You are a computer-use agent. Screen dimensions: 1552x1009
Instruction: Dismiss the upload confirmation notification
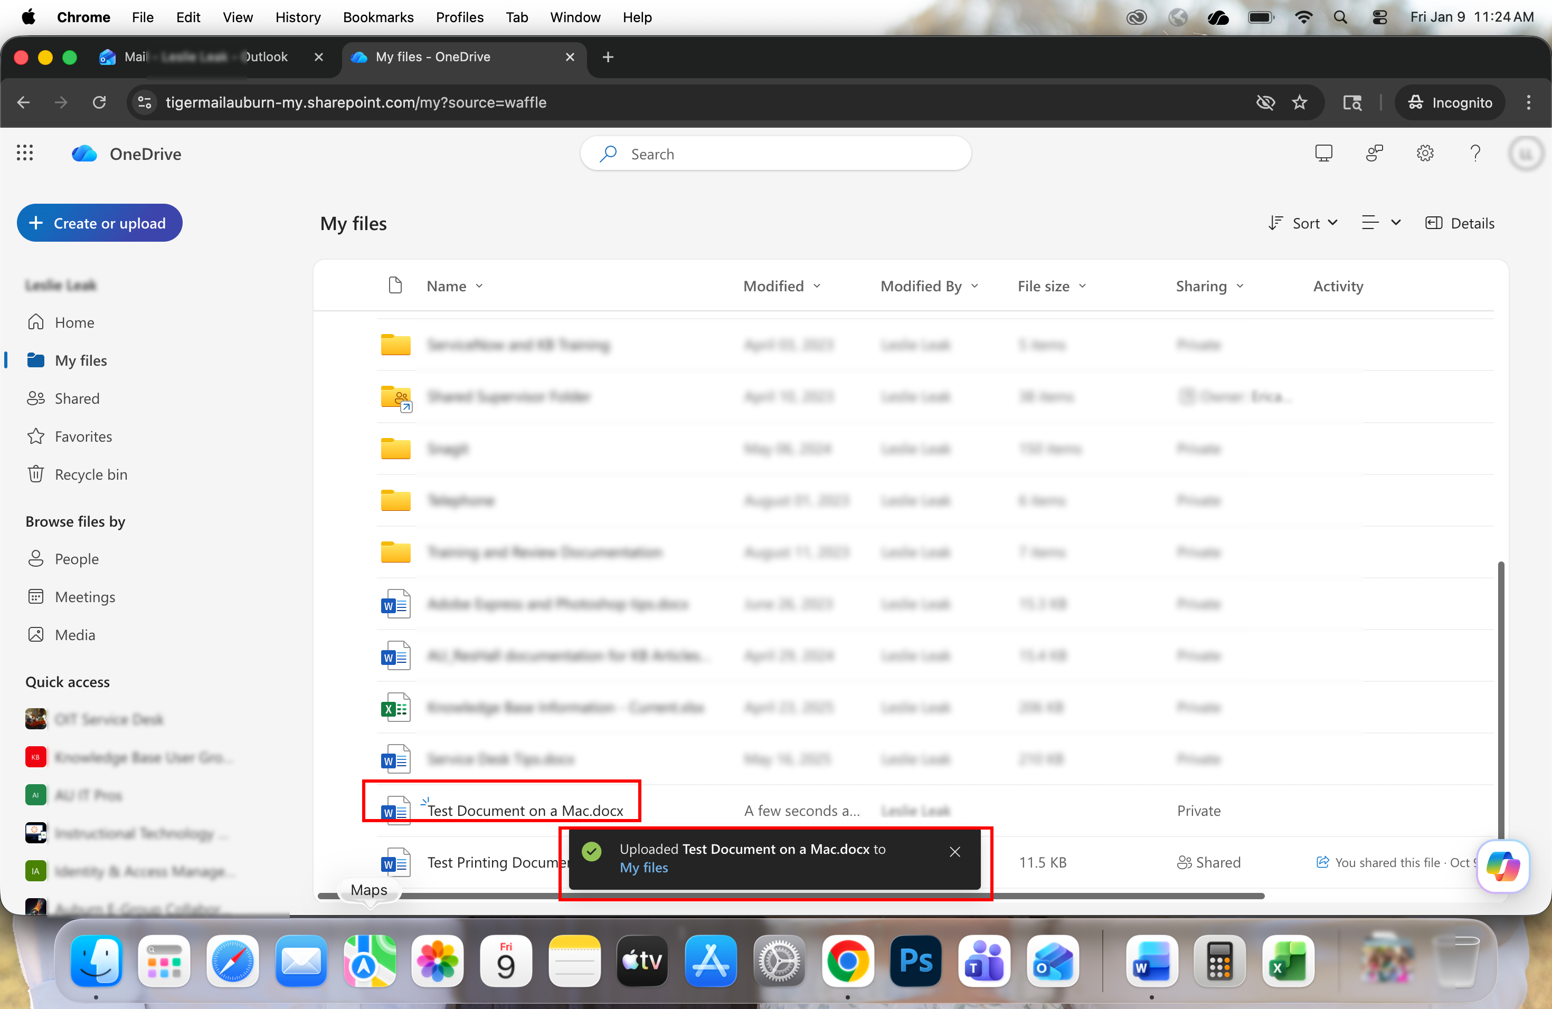click(954, 851)
